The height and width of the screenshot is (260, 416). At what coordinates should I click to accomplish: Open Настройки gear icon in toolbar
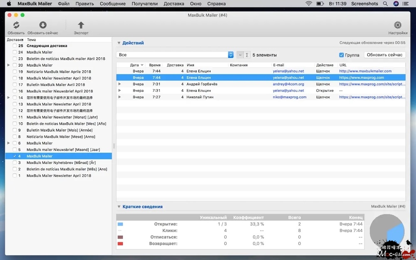point(398,25)
